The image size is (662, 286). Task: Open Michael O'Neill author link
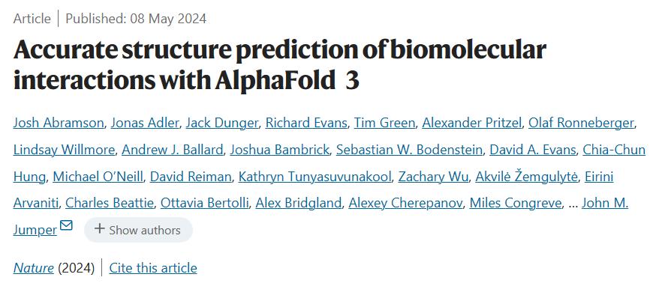pyautogui.click(x=98, y=177)
